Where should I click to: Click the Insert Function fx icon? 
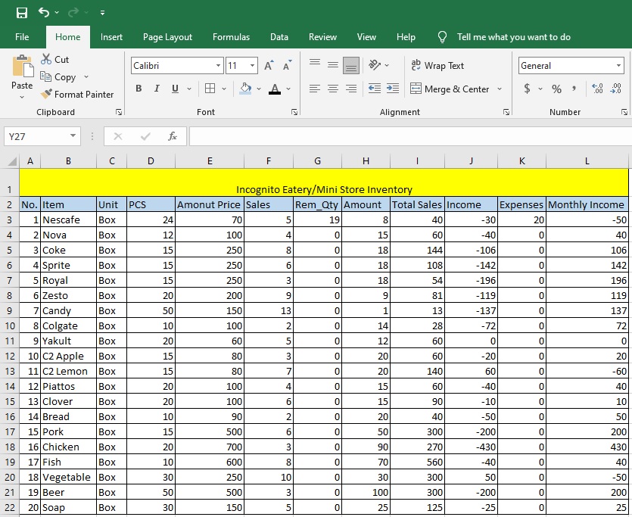coord(173,136)
